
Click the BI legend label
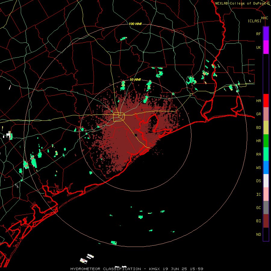click(258, 221)
